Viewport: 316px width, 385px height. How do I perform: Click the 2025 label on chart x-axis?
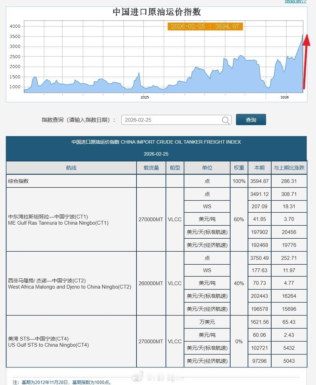145,97
